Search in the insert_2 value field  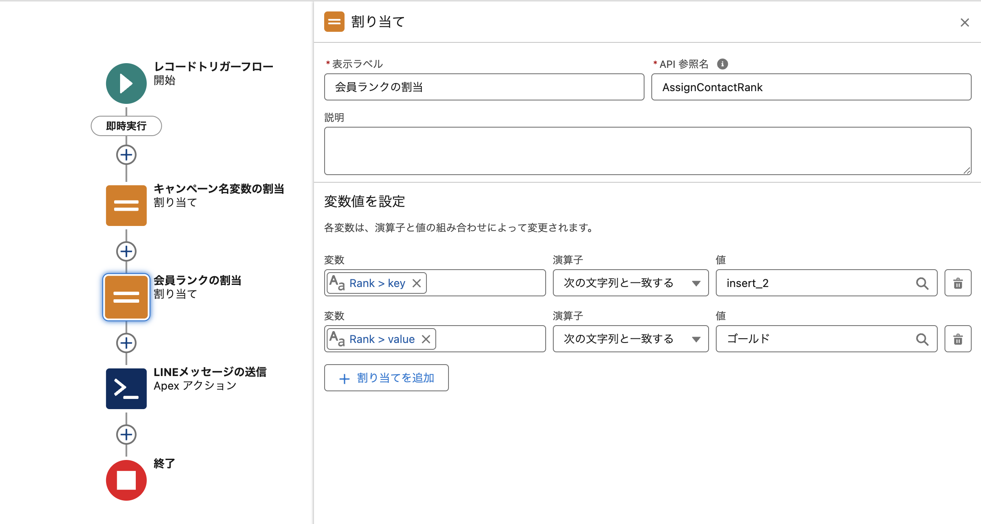922,283
